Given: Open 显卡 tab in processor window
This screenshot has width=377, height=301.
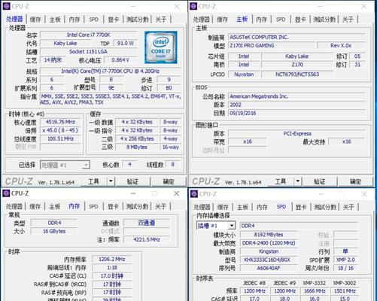Looking at the screenshot, I should coord(114,20).
